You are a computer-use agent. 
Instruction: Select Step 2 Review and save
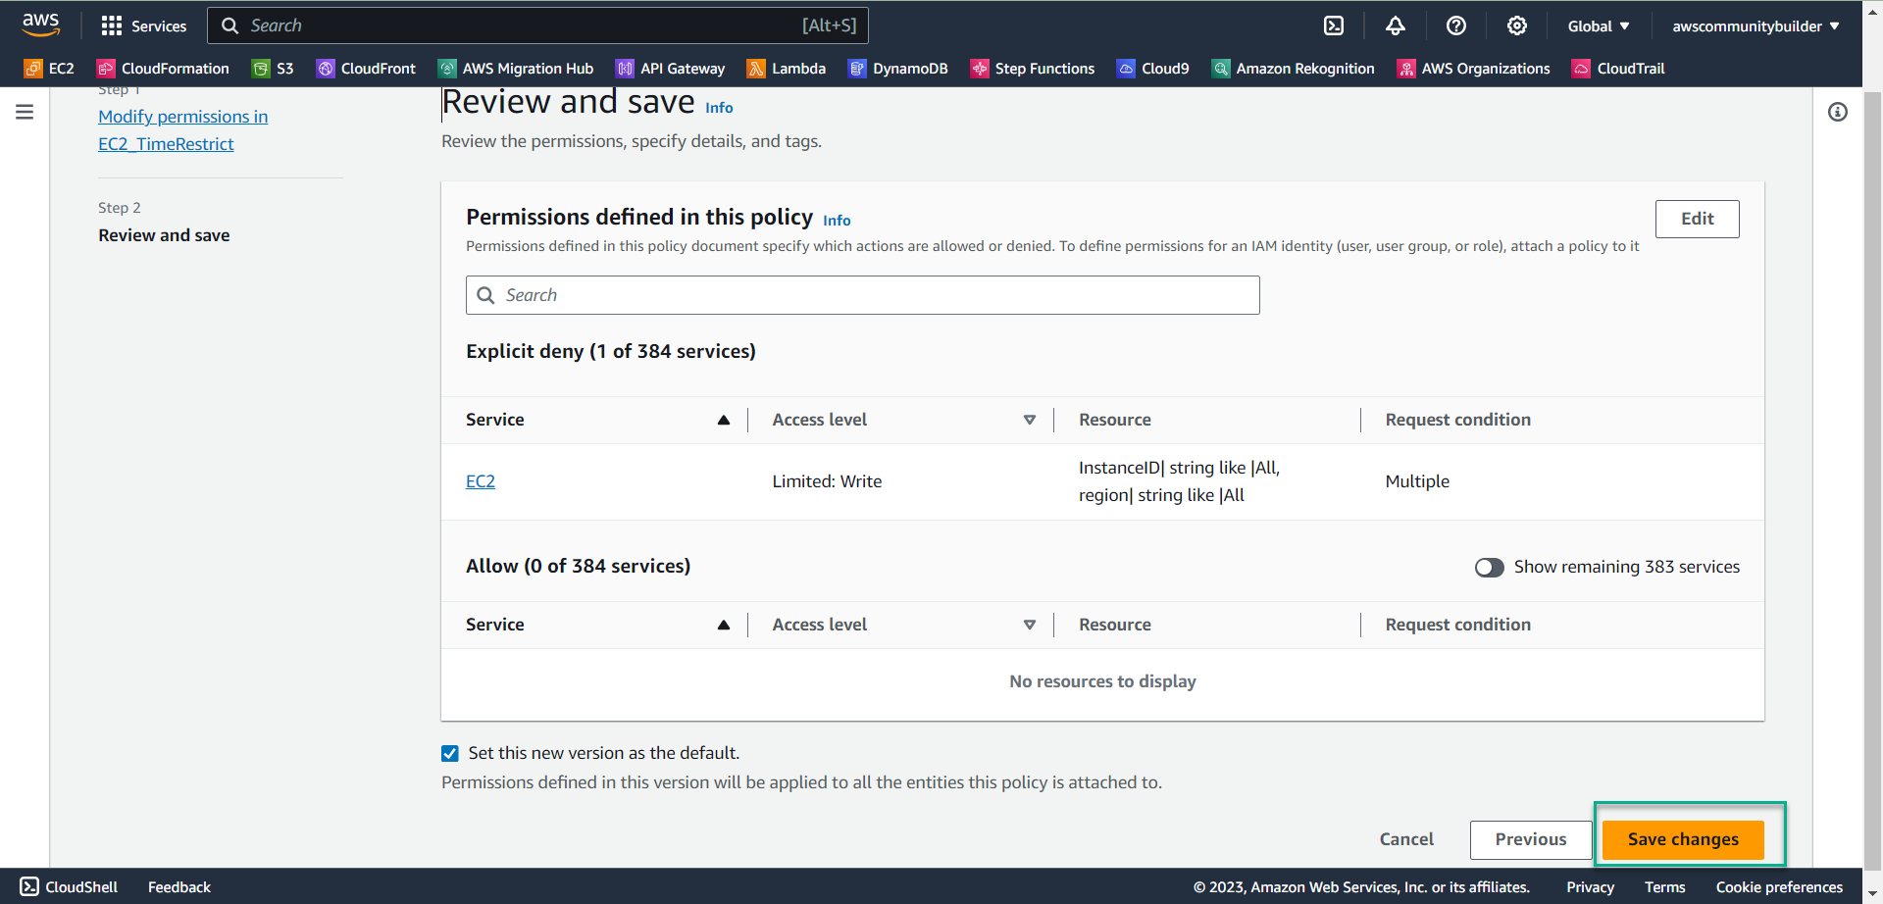pyautogui.click(x=164, y=235)
